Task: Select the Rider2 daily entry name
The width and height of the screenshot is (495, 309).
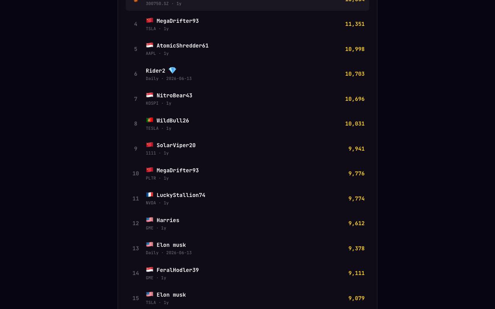Action: click(155, 71)
